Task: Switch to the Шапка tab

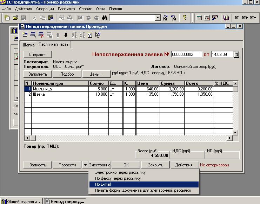Action: pyautogui.click(x=28, y=45)
